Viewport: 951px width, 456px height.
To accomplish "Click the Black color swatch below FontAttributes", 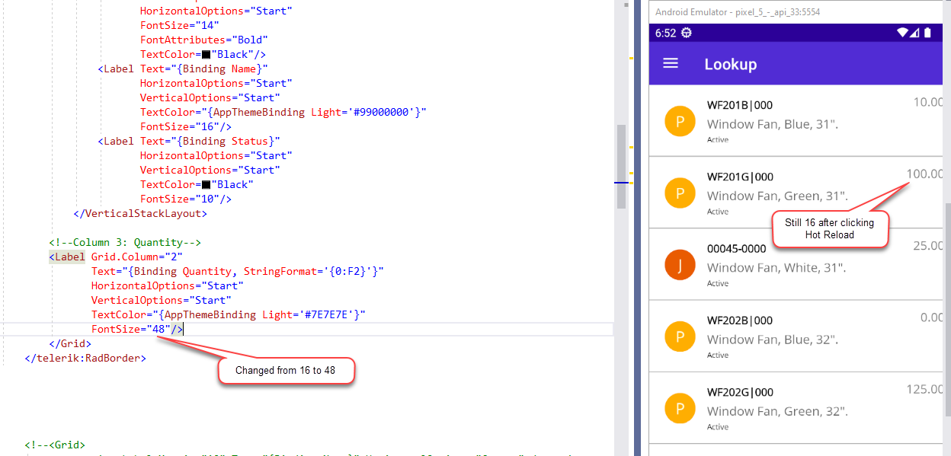I will click(206, 55).
